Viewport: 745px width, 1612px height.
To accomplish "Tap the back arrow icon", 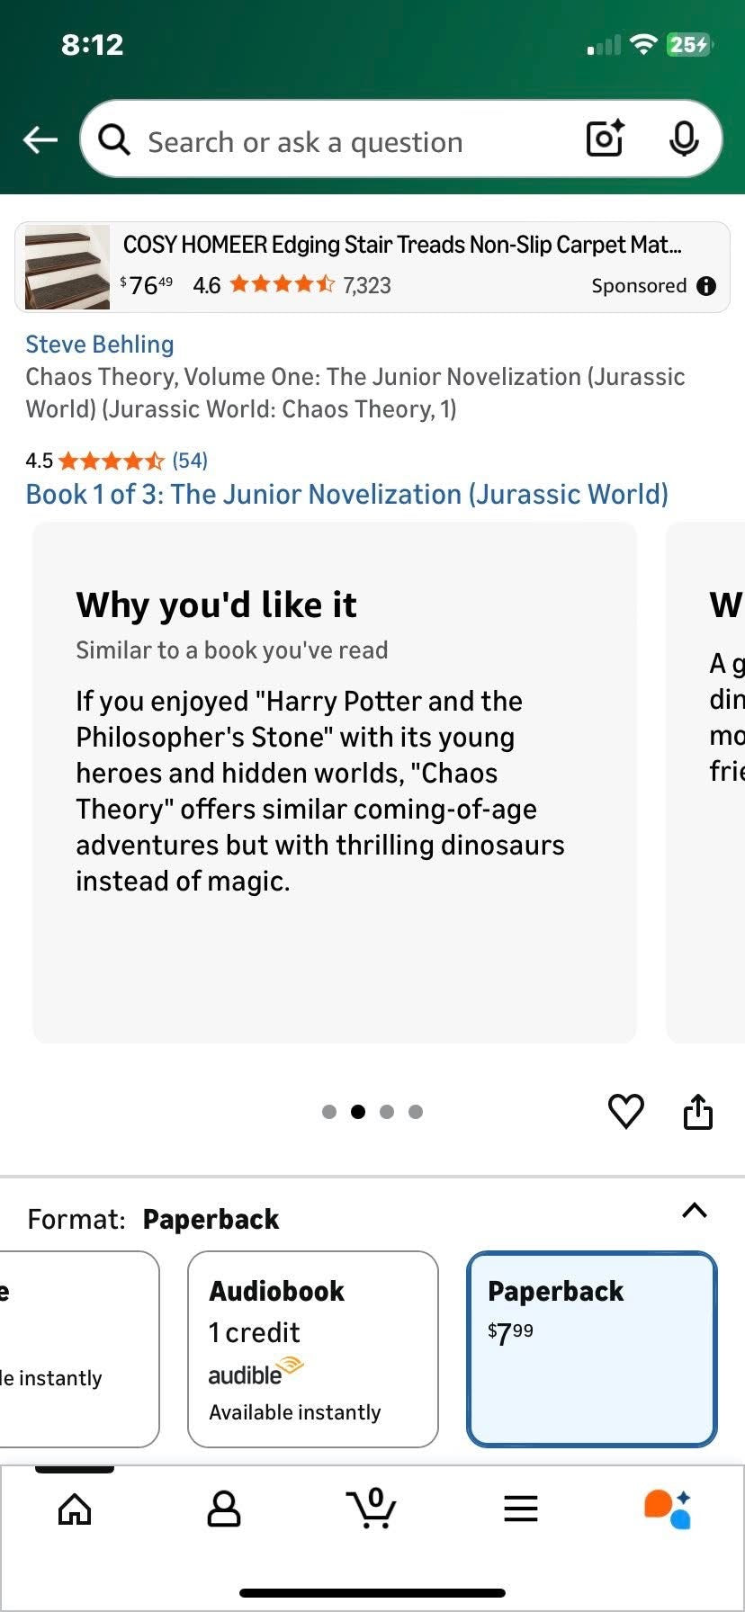I will coord(40,139).
